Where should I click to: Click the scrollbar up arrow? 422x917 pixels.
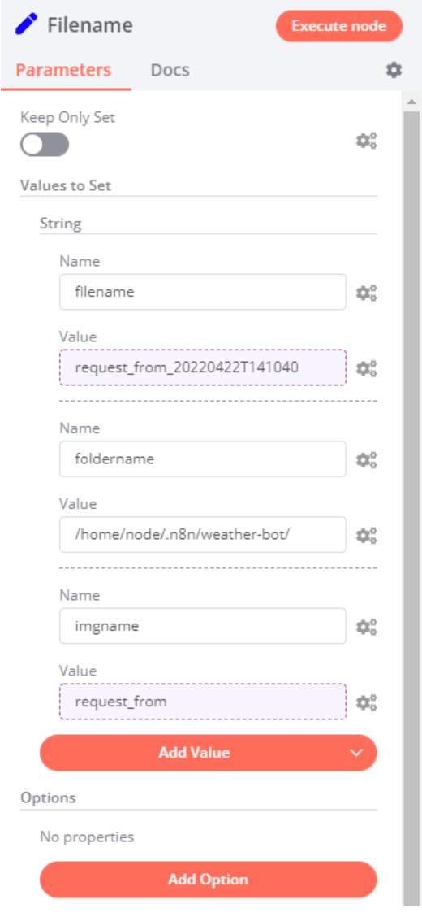click(412, 102)
